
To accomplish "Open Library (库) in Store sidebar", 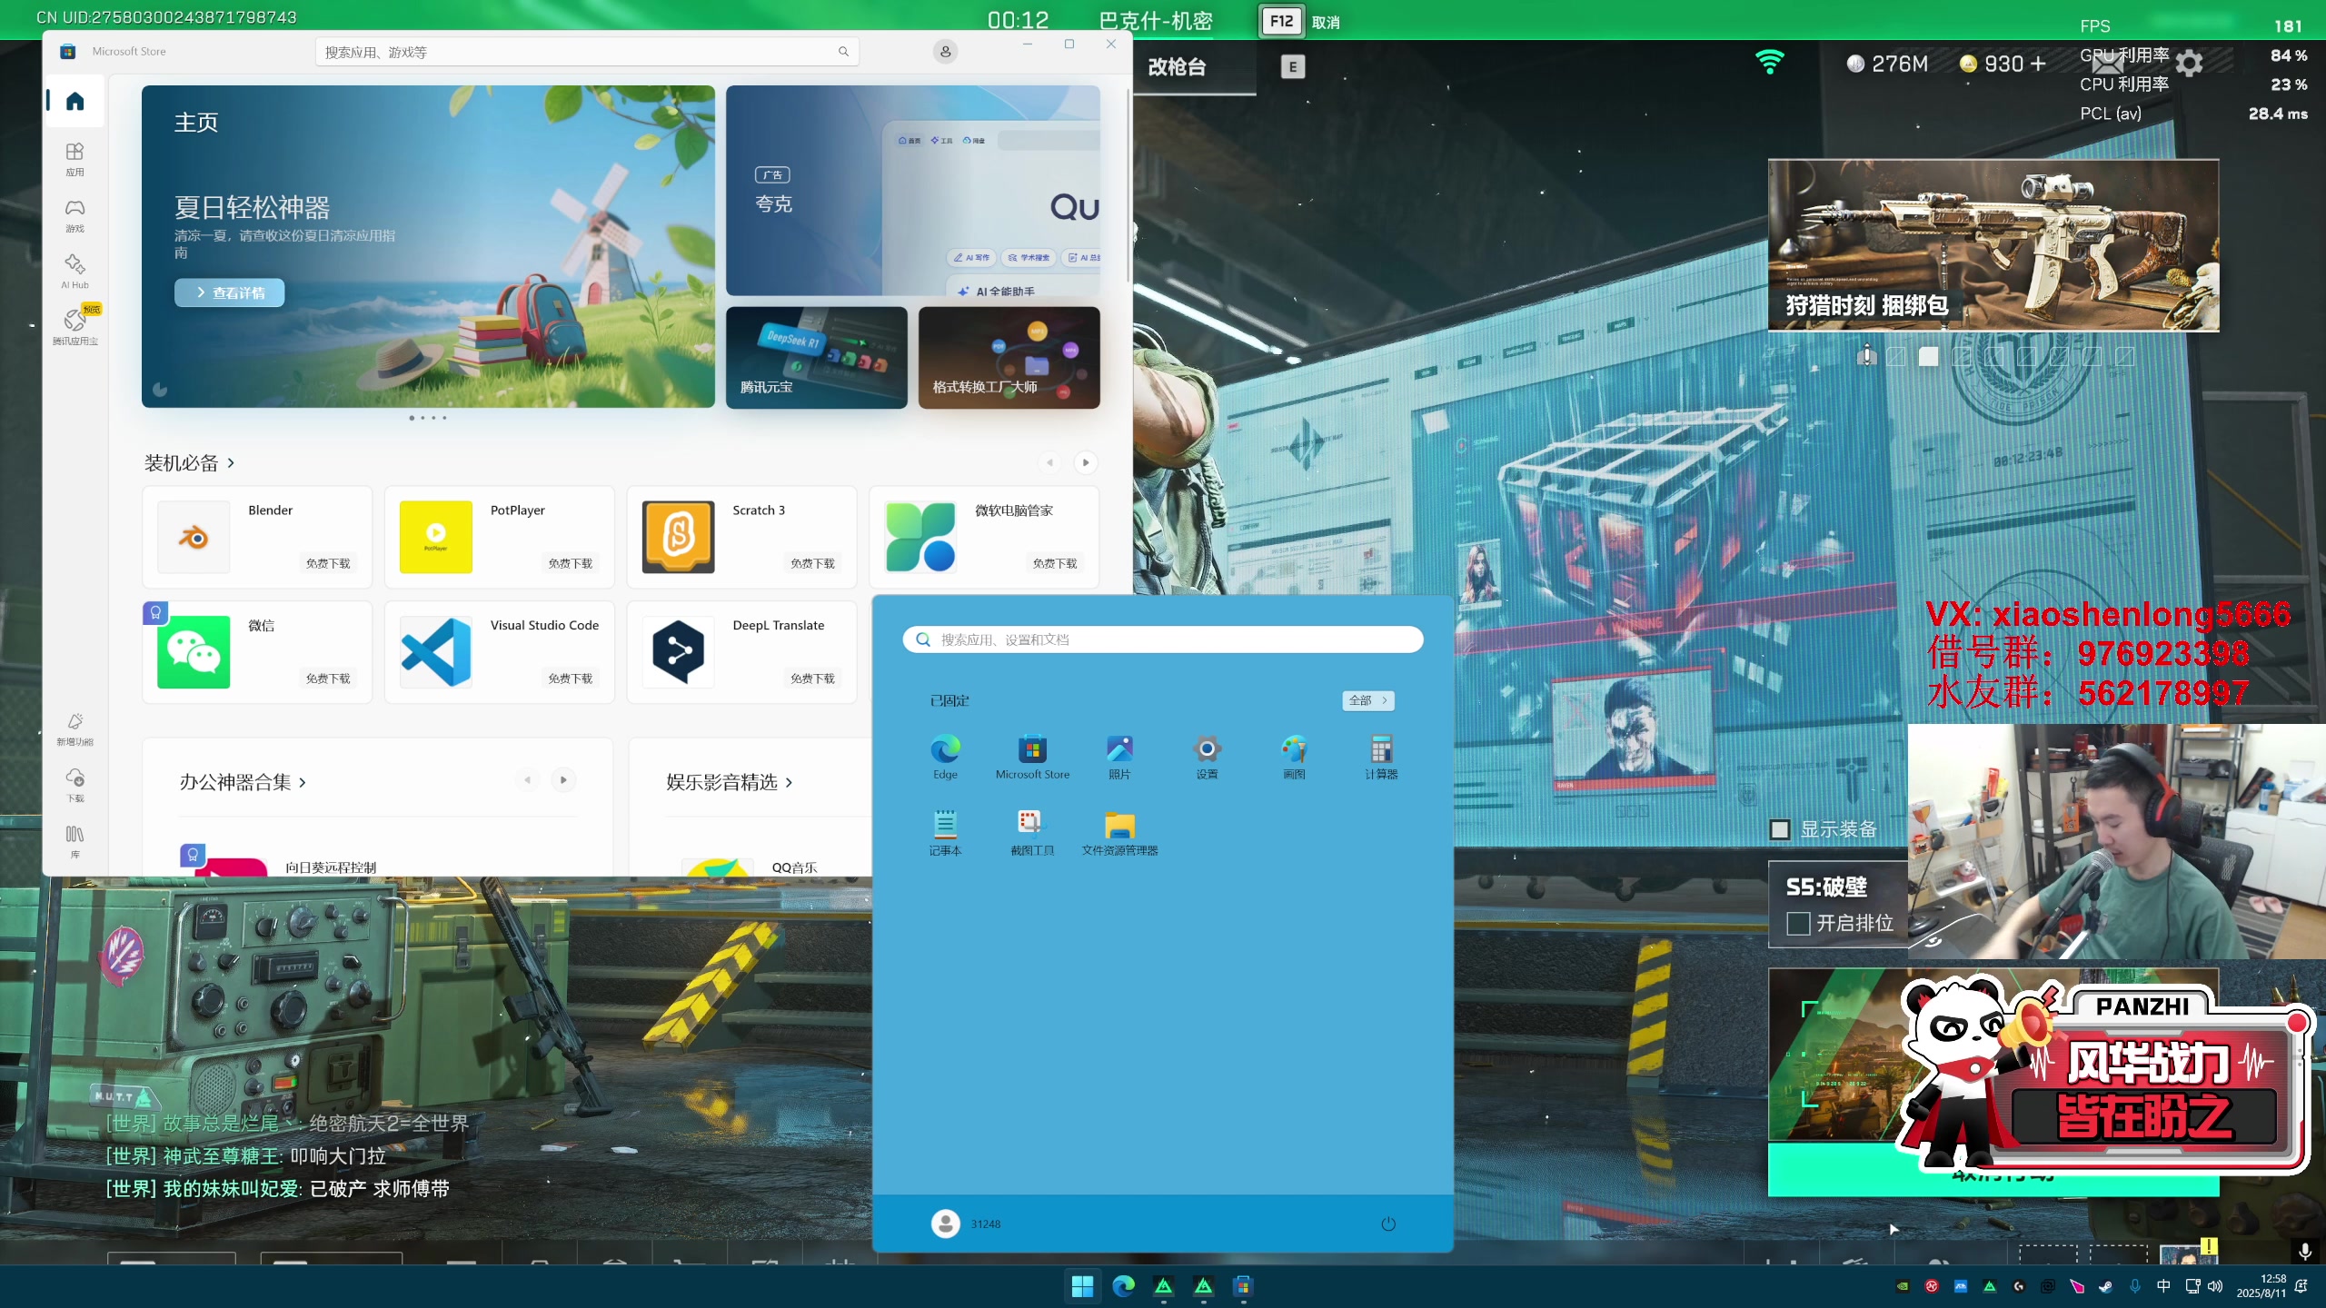I will tap(75, 841).
